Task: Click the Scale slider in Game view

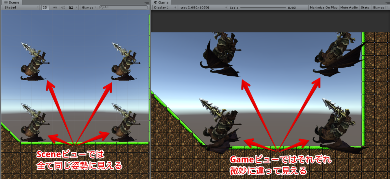Action: (x=263, y=7)
